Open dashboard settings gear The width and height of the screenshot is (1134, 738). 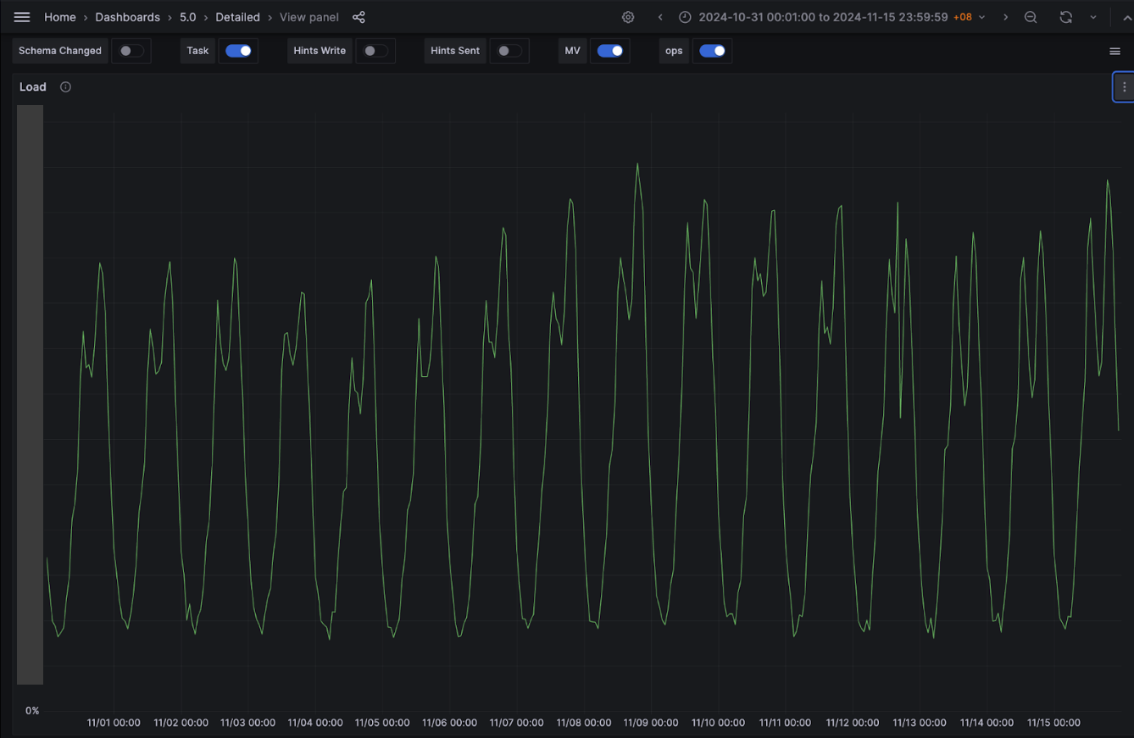coord(628,17)
